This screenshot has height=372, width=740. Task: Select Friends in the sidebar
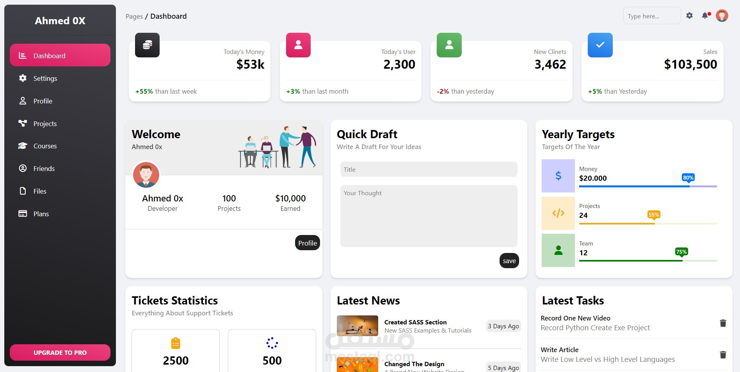pos(60,168)
